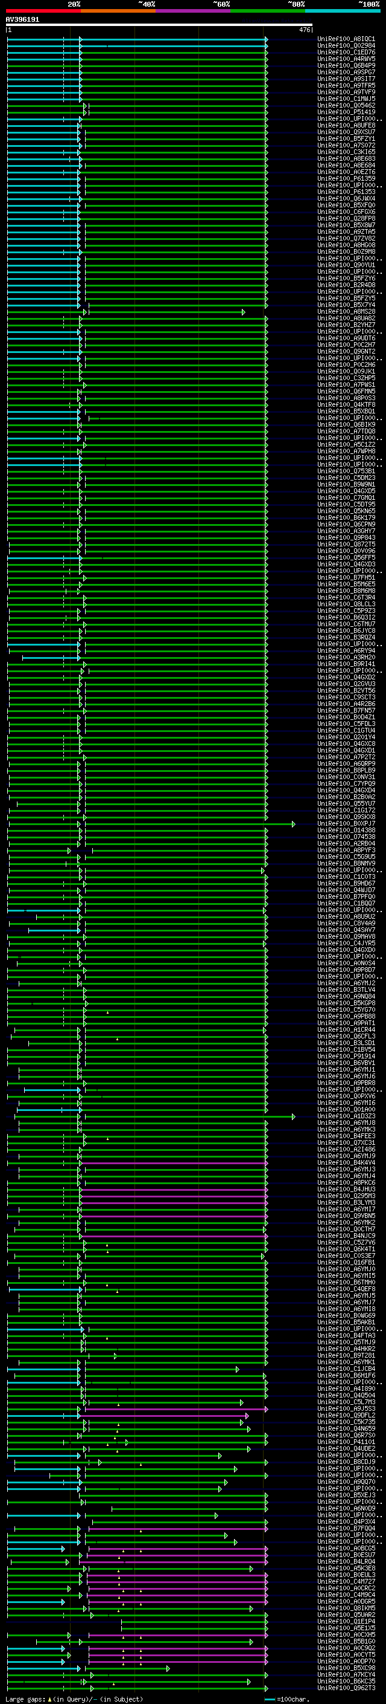Image resolution: width=386 pixels, height=1704 pixels.
Task: Open hit UniRef100_Q5UAR2
Action: click(346, 1615)
